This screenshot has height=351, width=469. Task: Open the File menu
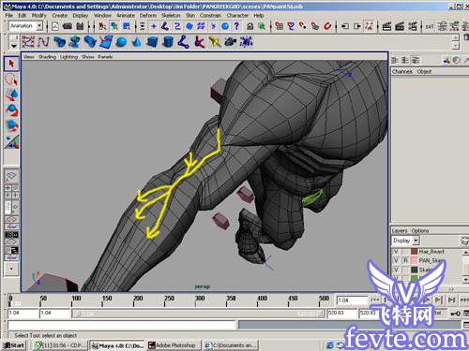pos(9,15)
